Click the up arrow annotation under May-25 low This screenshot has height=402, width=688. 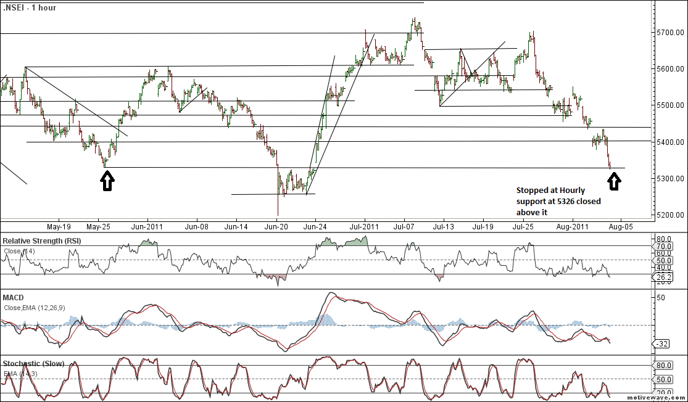107,181
